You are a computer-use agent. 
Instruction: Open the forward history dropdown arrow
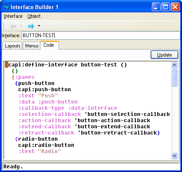click(x=39, y=26)
